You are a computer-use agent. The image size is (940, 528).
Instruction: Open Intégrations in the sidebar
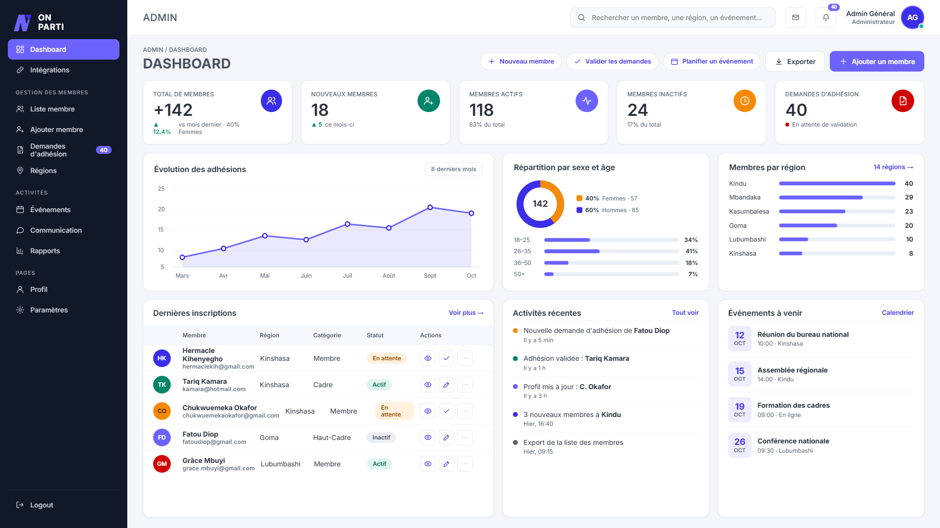(64, 70)
